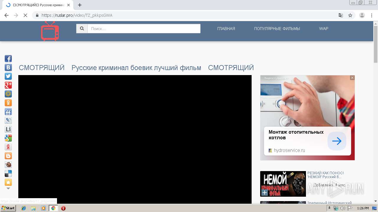Open Windows Explorer folder from taskbar

pyautogui.click(x=33, y=208)
